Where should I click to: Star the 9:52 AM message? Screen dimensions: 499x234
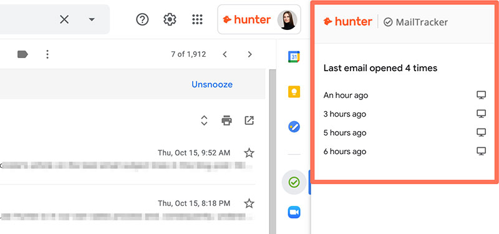(x=249, y=153)
